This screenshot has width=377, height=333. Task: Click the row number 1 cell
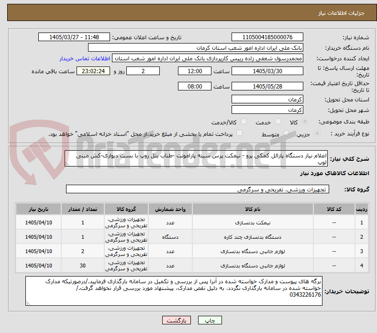pos(361,222)
